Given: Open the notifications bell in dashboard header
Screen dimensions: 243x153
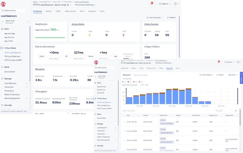Looking at the screenshot, I should click(151, 4).
